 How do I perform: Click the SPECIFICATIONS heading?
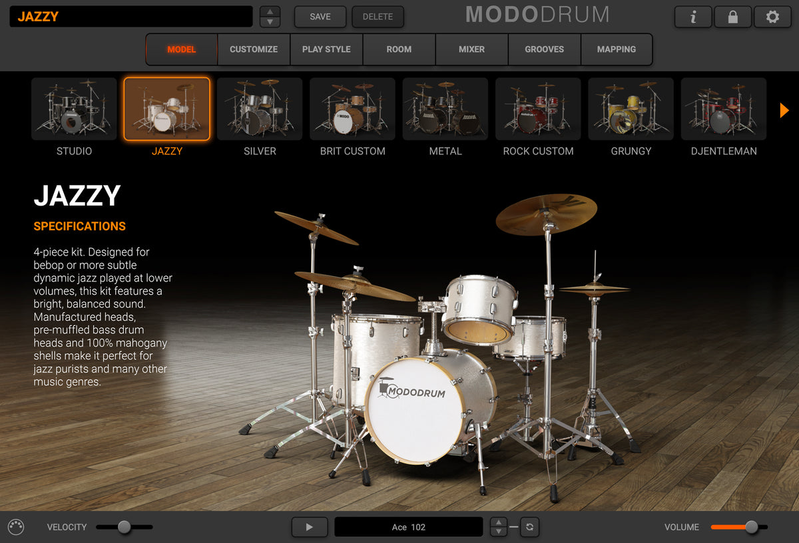coord(80,226)
